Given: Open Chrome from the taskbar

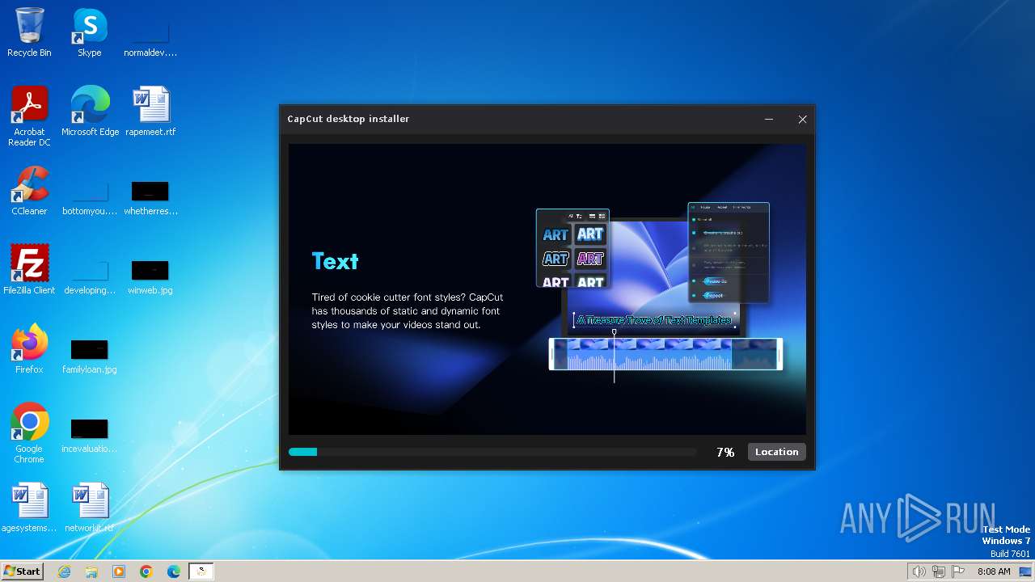Looking at the screenshot, I should (x=146, y=571).
